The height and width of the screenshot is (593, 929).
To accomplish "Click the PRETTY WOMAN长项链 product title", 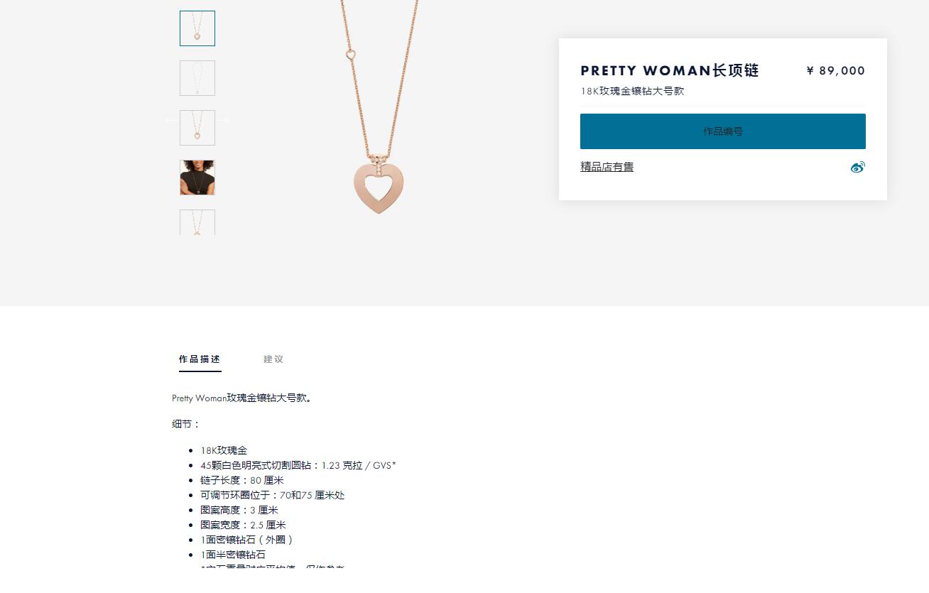I will point(670,70).
